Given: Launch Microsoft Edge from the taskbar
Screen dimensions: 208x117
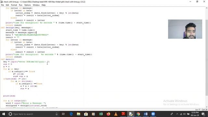Looking at the screenshot, I should tap(71, 114).
